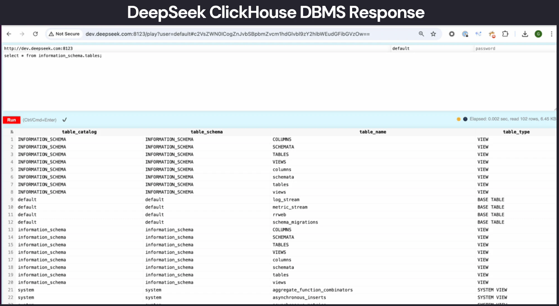Click the table_name column header

(373, 132)
